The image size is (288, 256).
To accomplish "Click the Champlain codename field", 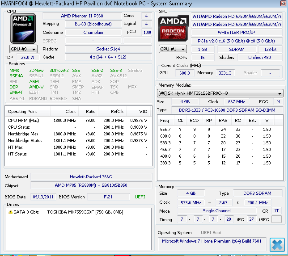I will [93, 33].
